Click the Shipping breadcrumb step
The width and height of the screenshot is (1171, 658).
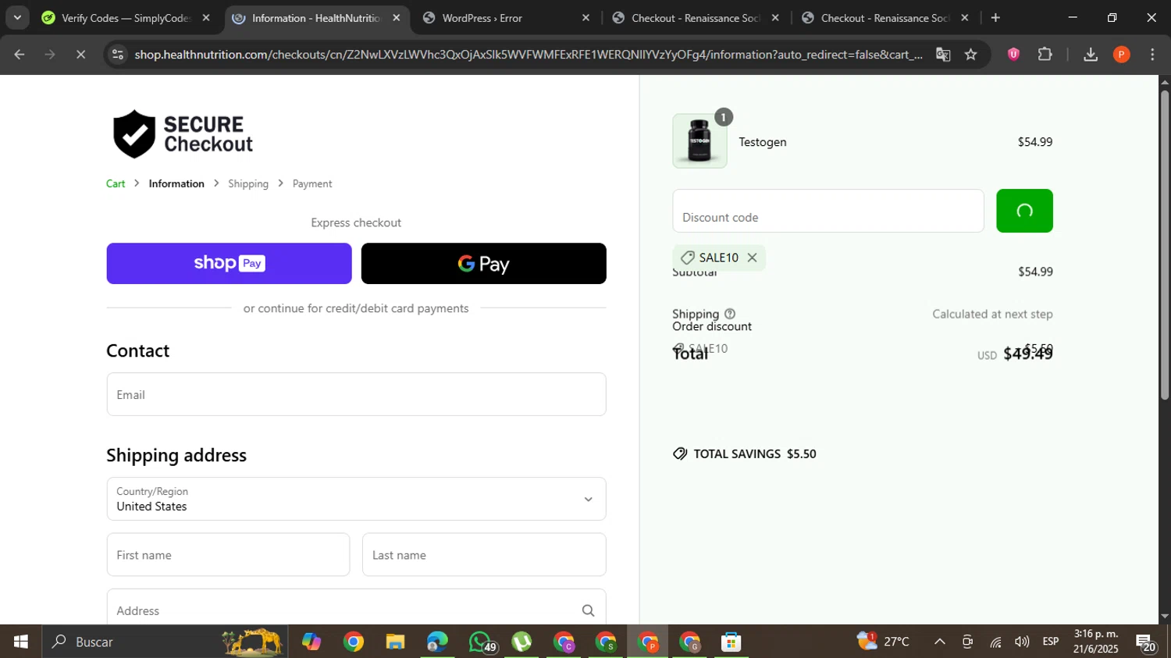(x=248, y=183)
